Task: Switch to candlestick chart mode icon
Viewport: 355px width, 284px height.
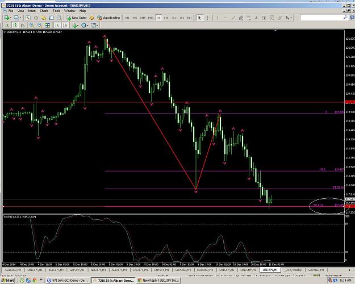Action: [x=15, y=25]
